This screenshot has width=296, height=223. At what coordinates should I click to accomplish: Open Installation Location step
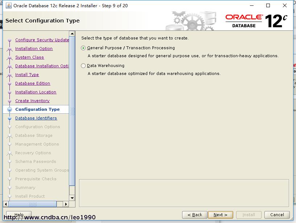(x=36, y=92)
